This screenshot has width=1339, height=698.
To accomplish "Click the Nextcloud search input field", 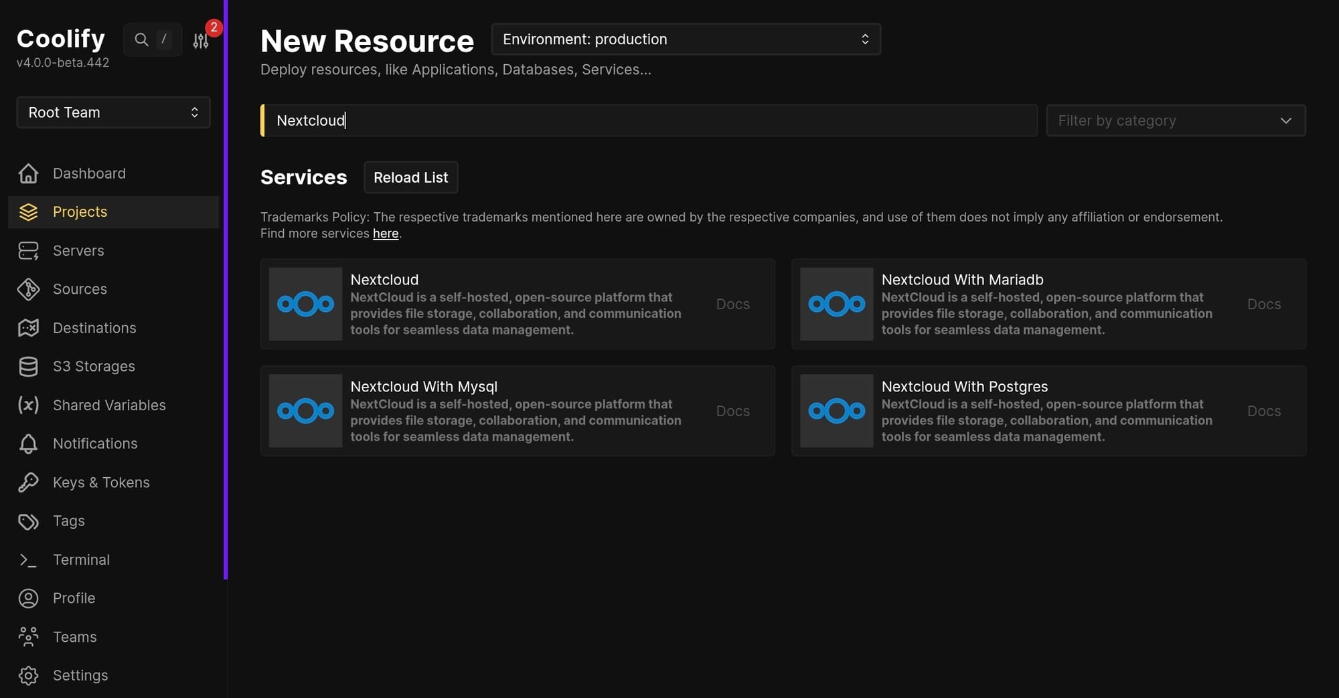I will 649,120.
